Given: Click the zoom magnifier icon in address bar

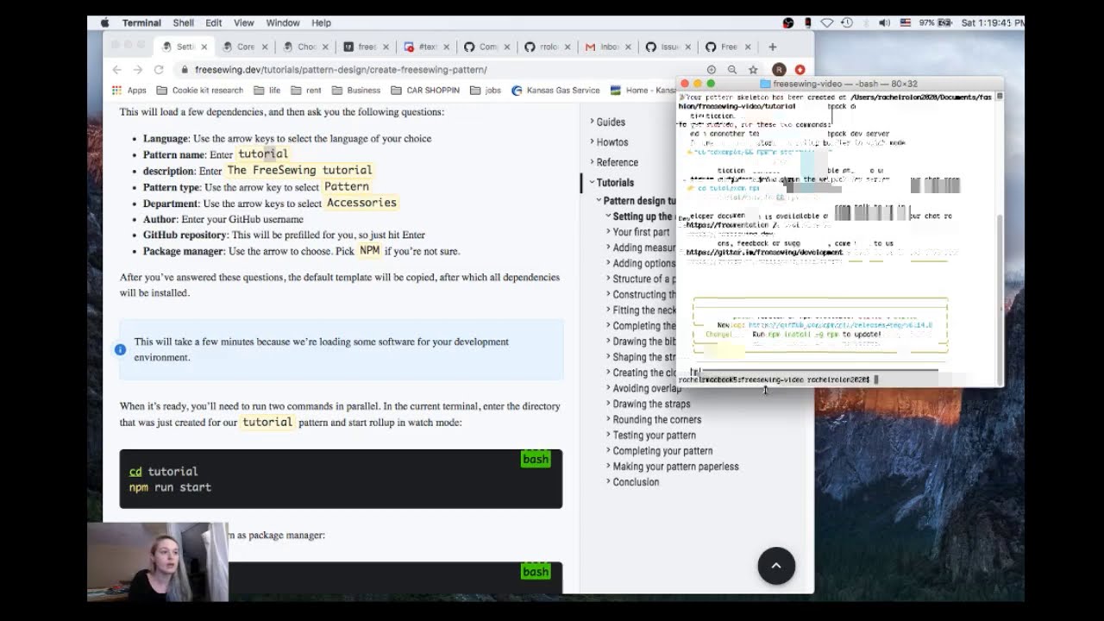Looking at the screenshot, I should click(731, 70).
